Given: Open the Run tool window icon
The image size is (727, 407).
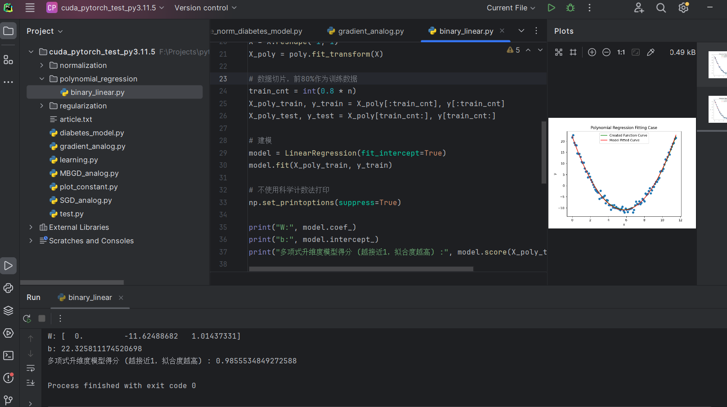Looking at the screenshot, I should click(x=8, y=266).
